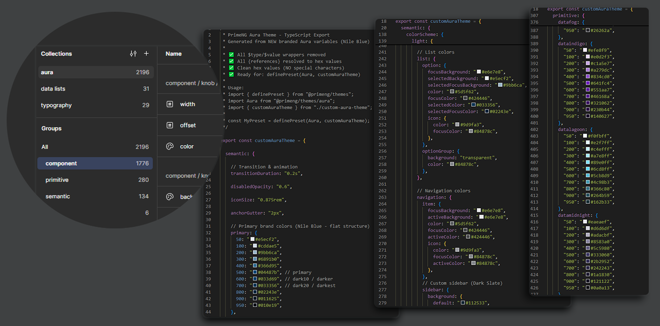660x326 pixels.
Task: Open swatch for optionGroup color #84878c
Action: coord(452,165)
